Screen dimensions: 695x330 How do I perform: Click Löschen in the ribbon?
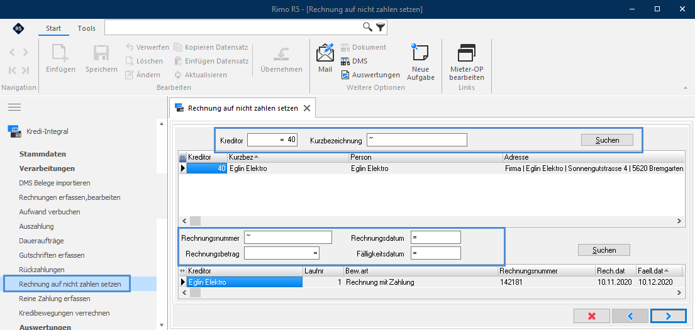pos(144,61)
